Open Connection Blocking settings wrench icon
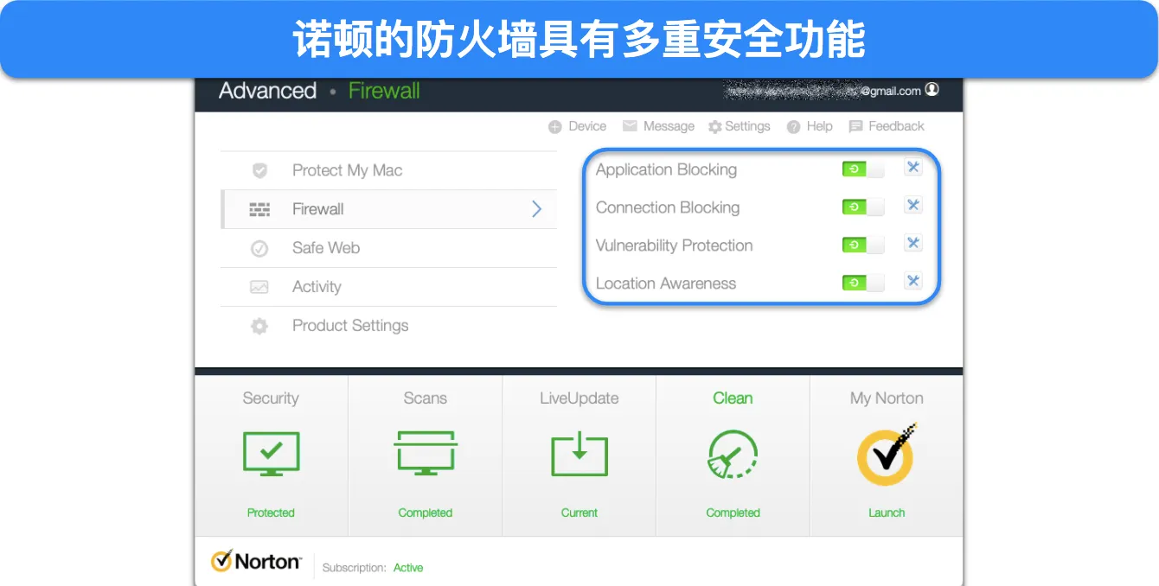 912,206
